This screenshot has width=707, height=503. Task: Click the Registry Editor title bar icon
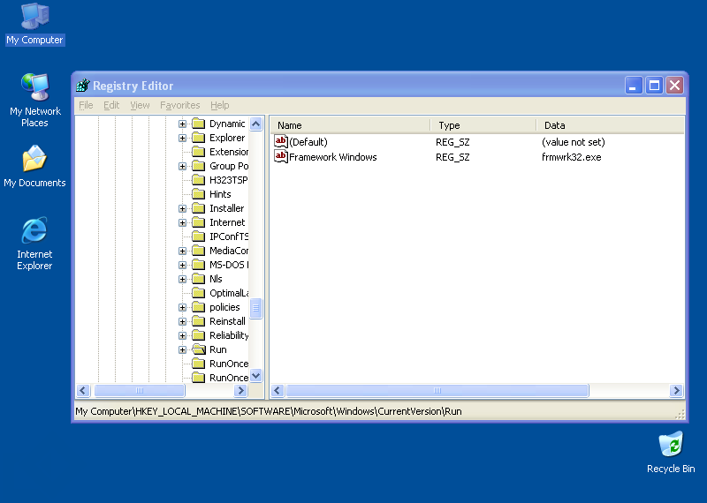tap(83, 86)
